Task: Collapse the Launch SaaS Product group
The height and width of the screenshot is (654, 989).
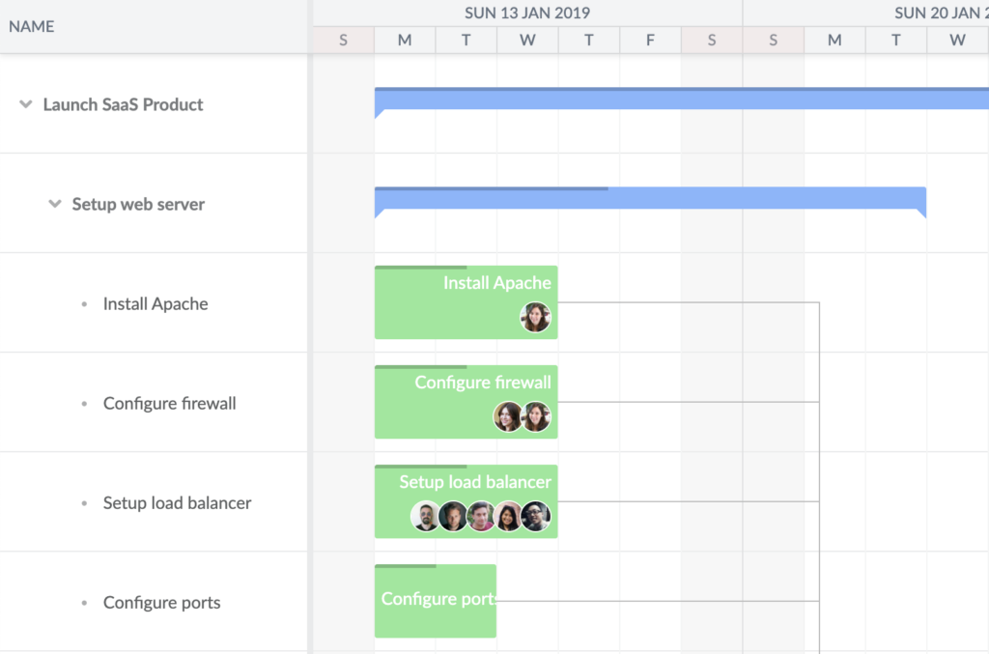Action: pyautogui.click(x=26, y=104)
